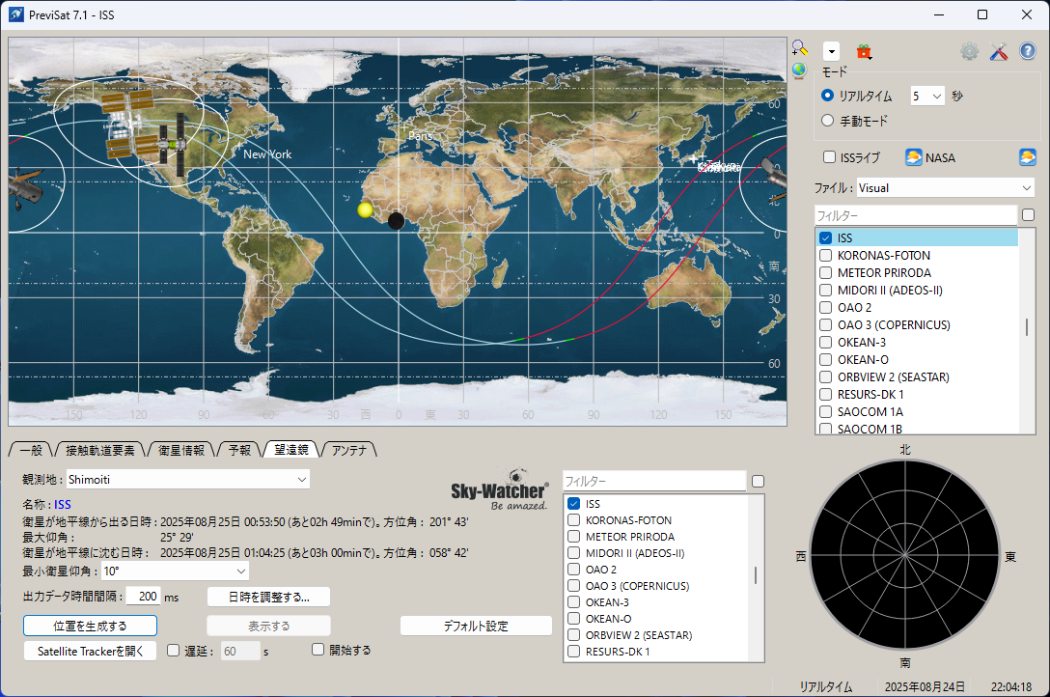The width and height of the screenshot is (1050, 697).
Task: Click the Sky-Watcher logo
Action: click(500, 490)
